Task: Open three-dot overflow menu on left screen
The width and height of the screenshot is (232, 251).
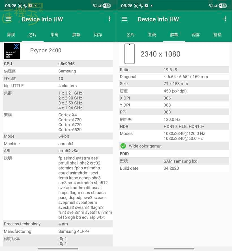Action: 109,19
